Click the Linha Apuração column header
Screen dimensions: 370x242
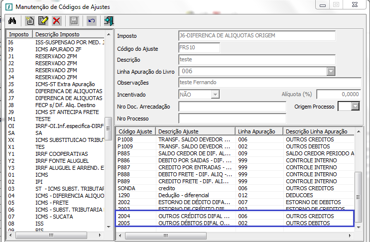(x=258, y=131)
